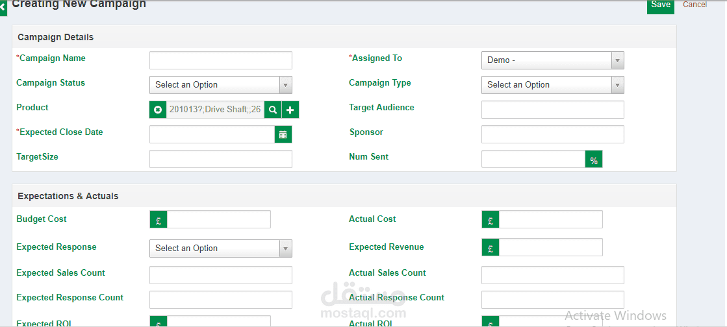Click the Expected Close Date label
727x327 pixels.
click(x=60, y=132)
